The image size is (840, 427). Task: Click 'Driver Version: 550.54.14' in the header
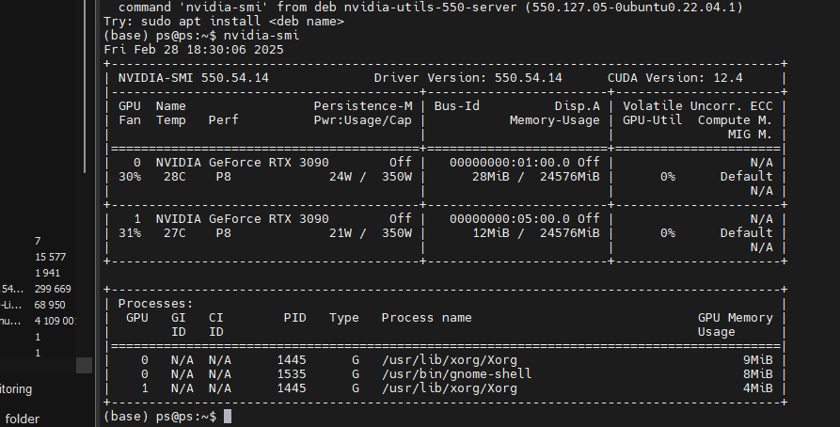(468, 78)
